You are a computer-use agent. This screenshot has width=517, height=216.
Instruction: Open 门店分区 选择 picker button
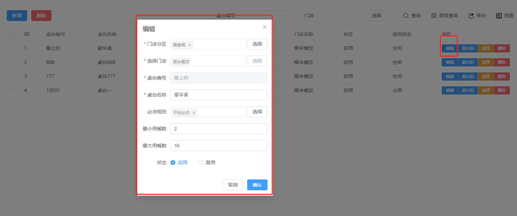click(257, 44)
